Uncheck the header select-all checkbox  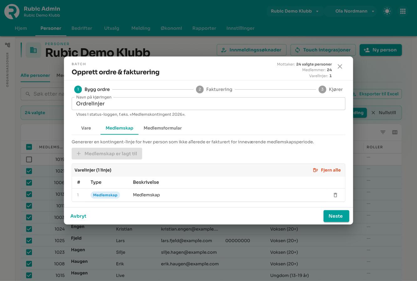pos(29,147)
